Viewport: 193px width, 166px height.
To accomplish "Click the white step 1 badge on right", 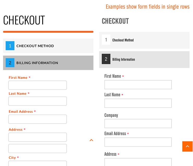I will [106, 40].
